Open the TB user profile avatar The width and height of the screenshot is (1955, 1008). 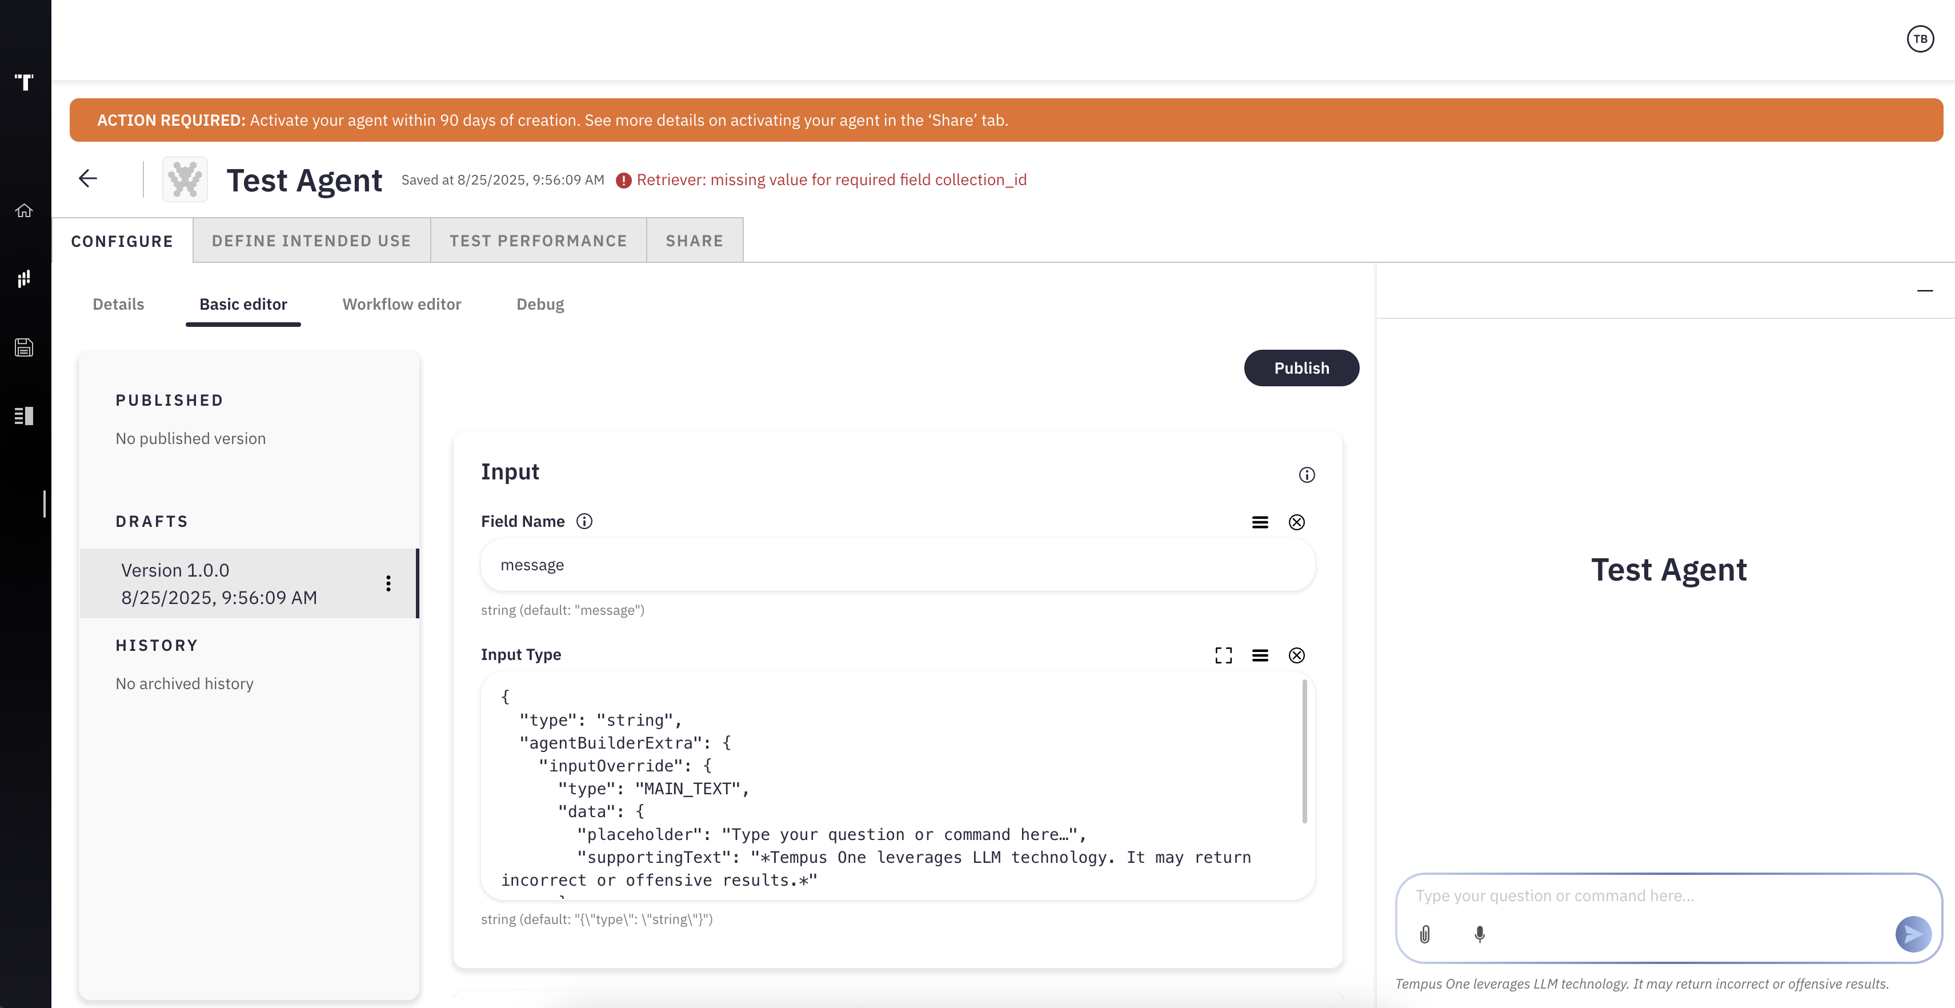tap(1920, 39)
